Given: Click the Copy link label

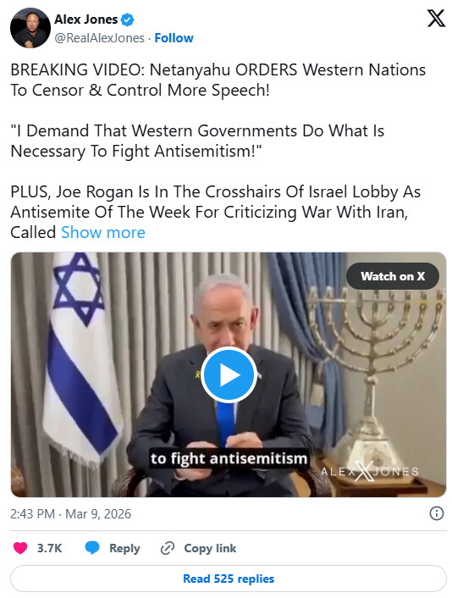Looking at the screenshot, I should pyautogui.click(x=210, y=548).
